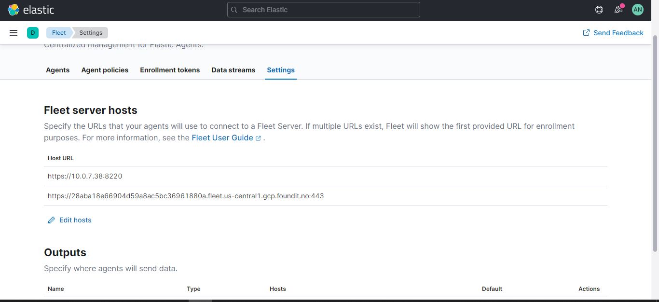Open the support help icon

[x=599, y=9]
